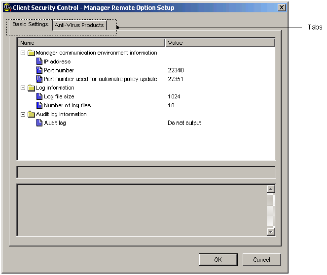Click the description scrollbar down arrow
Screen dimensions: 327x275
tap(271, 232)
